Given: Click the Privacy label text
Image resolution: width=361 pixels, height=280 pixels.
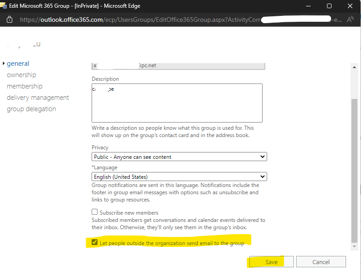Looking at the screenshot, I should 100,147.
